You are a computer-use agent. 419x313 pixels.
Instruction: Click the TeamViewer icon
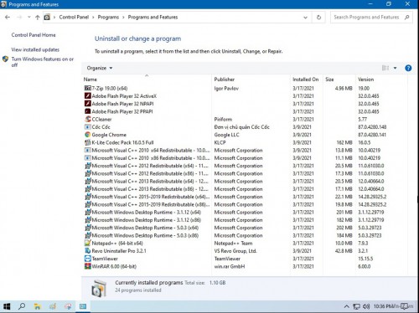(x=88, y=259)
